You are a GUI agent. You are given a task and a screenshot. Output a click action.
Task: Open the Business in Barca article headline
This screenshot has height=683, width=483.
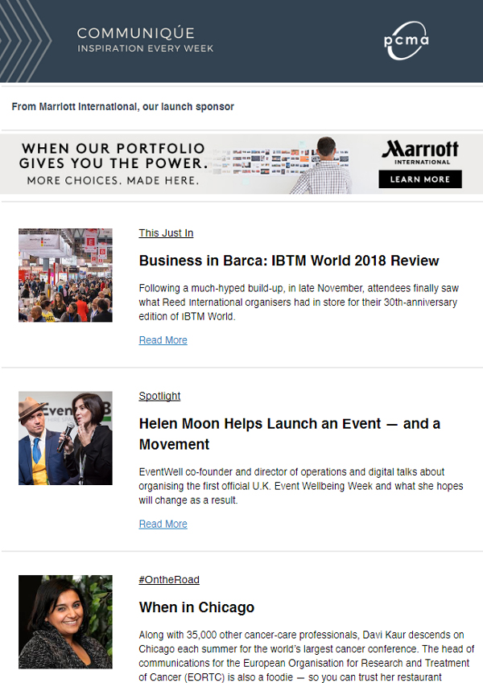click(289, 261)
